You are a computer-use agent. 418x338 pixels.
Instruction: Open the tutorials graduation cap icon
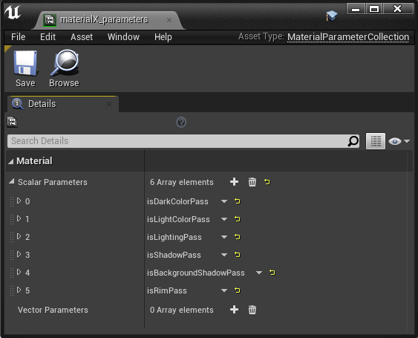[331, 16]
